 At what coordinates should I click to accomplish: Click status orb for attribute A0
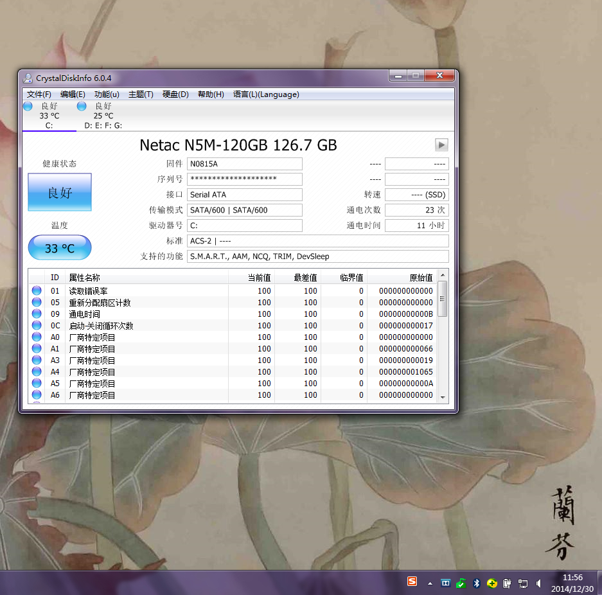coord(37,337)
